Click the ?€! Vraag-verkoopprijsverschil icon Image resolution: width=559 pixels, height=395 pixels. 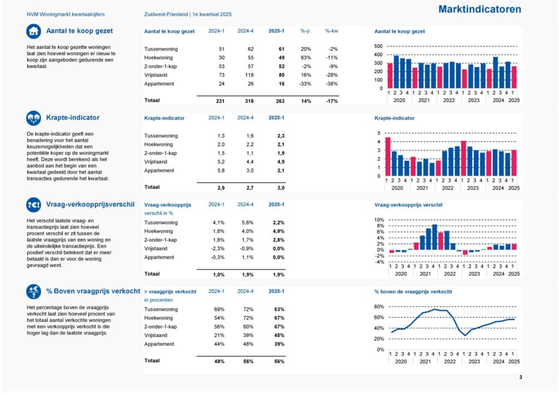click(x=33, y=205)
